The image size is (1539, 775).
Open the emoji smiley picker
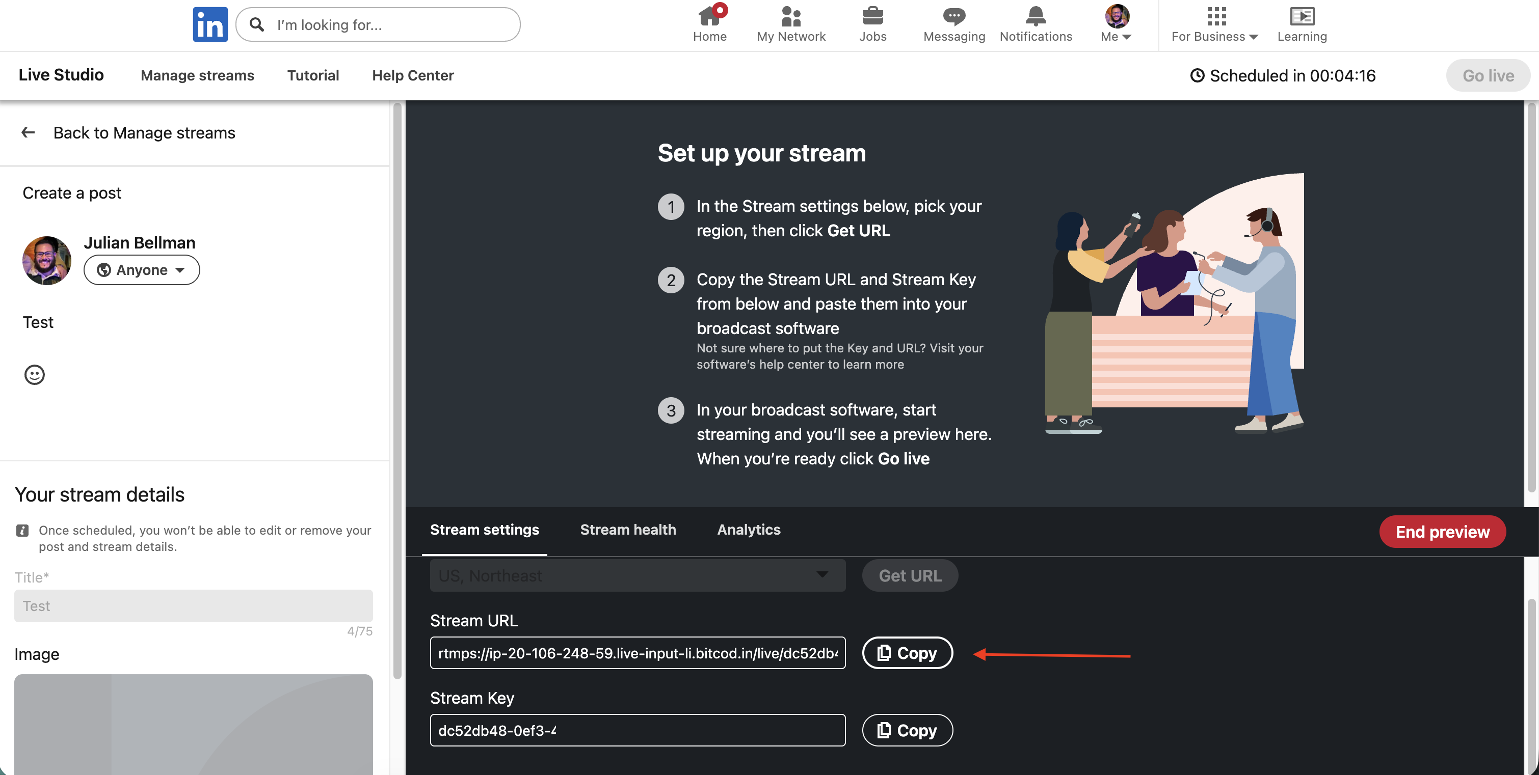(35, 374)
